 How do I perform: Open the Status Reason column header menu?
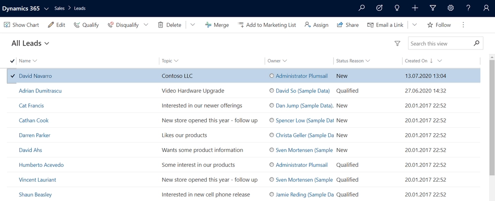[353, 61]
